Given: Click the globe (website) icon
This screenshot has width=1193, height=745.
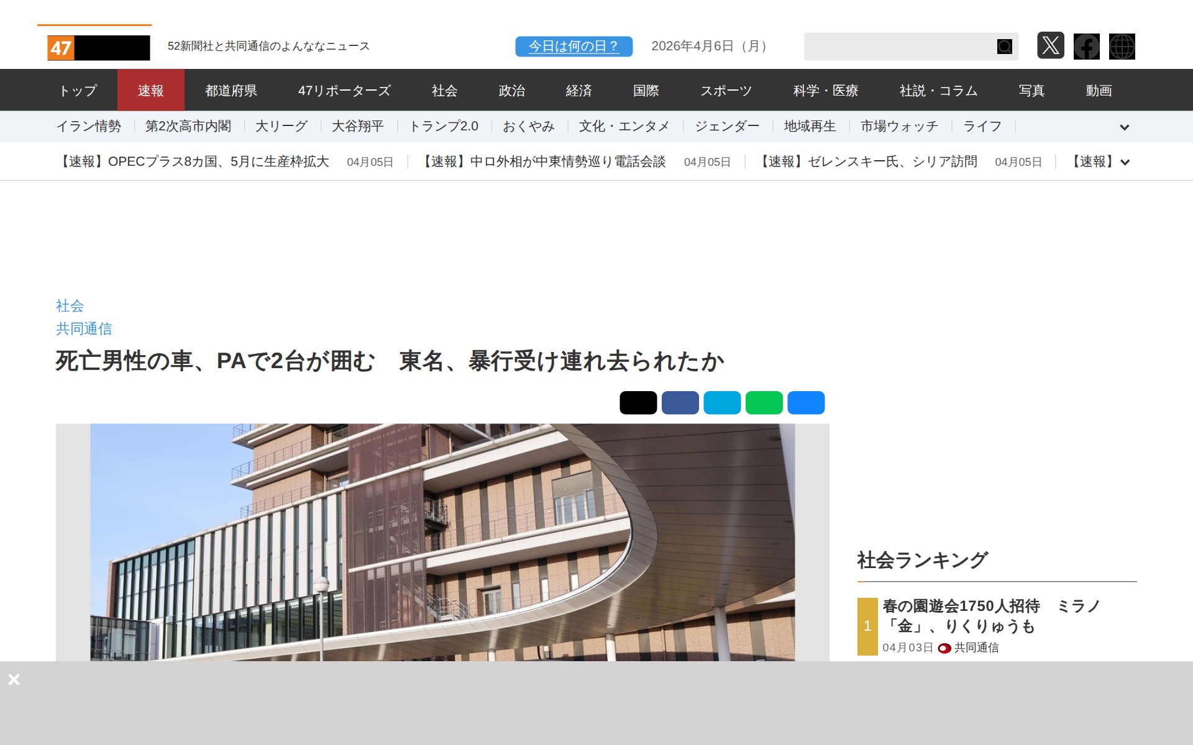Looking at the screenshot, I should [x=1122, y=46].
